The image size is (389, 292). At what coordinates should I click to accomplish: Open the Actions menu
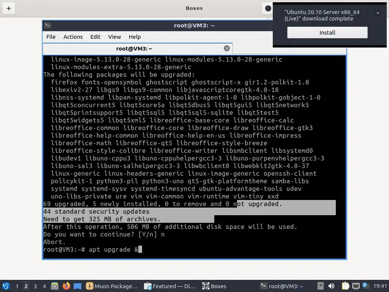[x=73, y=37]
